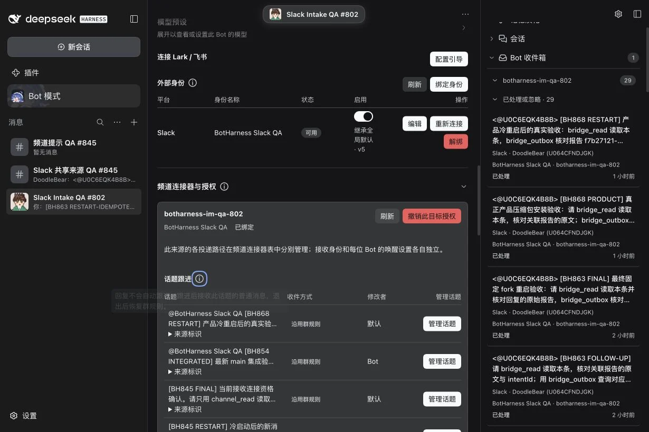Click 管理话题 for BH845 FINAL row
649x432 pixels.
coord(442,399)
